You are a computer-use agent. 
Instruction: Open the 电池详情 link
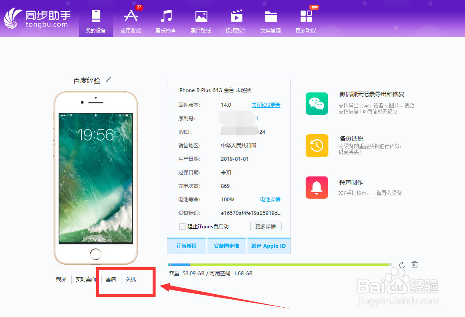(270, 200)
